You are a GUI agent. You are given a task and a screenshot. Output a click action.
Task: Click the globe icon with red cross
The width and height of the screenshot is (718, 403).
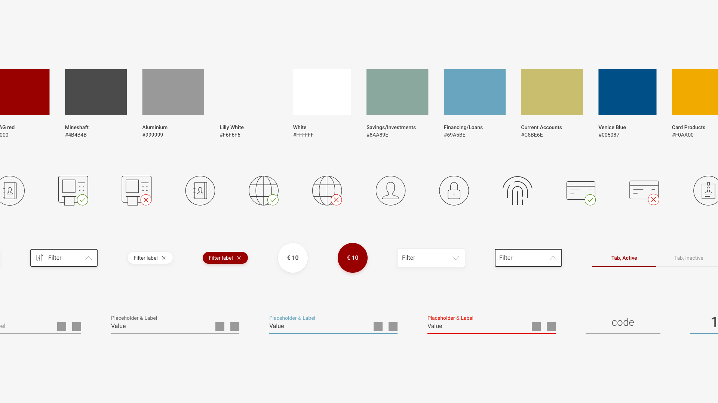(x=327, y=191)
